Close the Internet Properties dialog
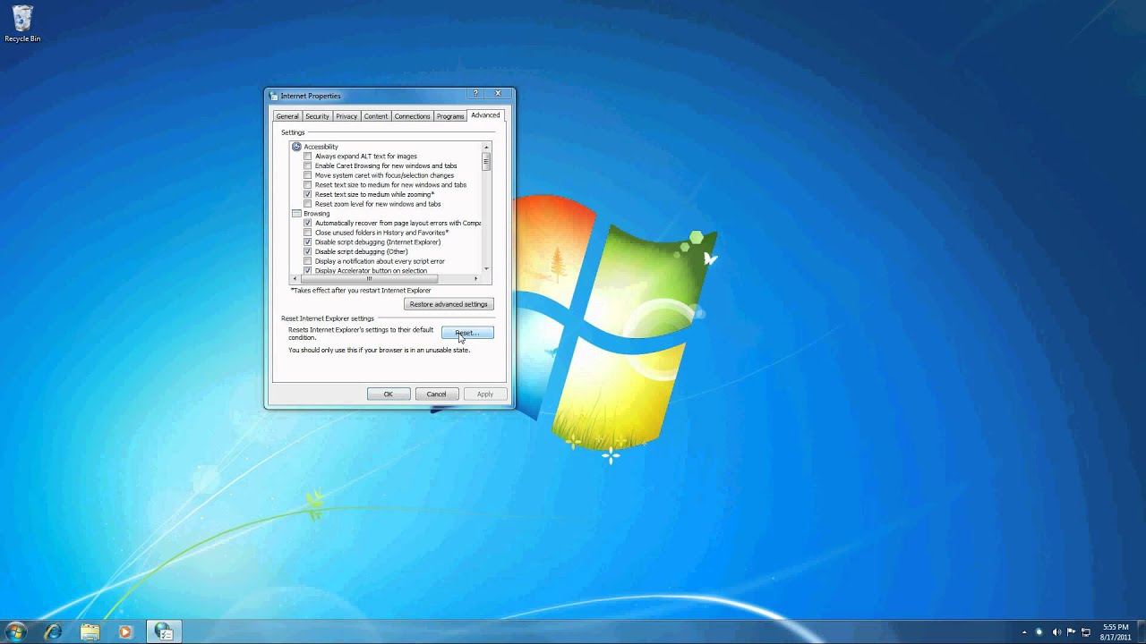 (499, 93)
